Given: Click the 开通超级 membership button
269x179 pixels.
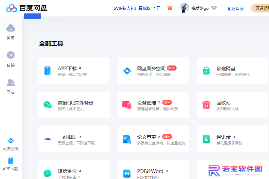Looking at the screenshot, I should pyautogui.click(x=260, y=8).
